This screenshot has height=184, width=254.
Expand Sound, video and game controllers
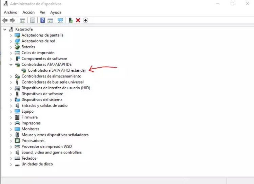11,153
